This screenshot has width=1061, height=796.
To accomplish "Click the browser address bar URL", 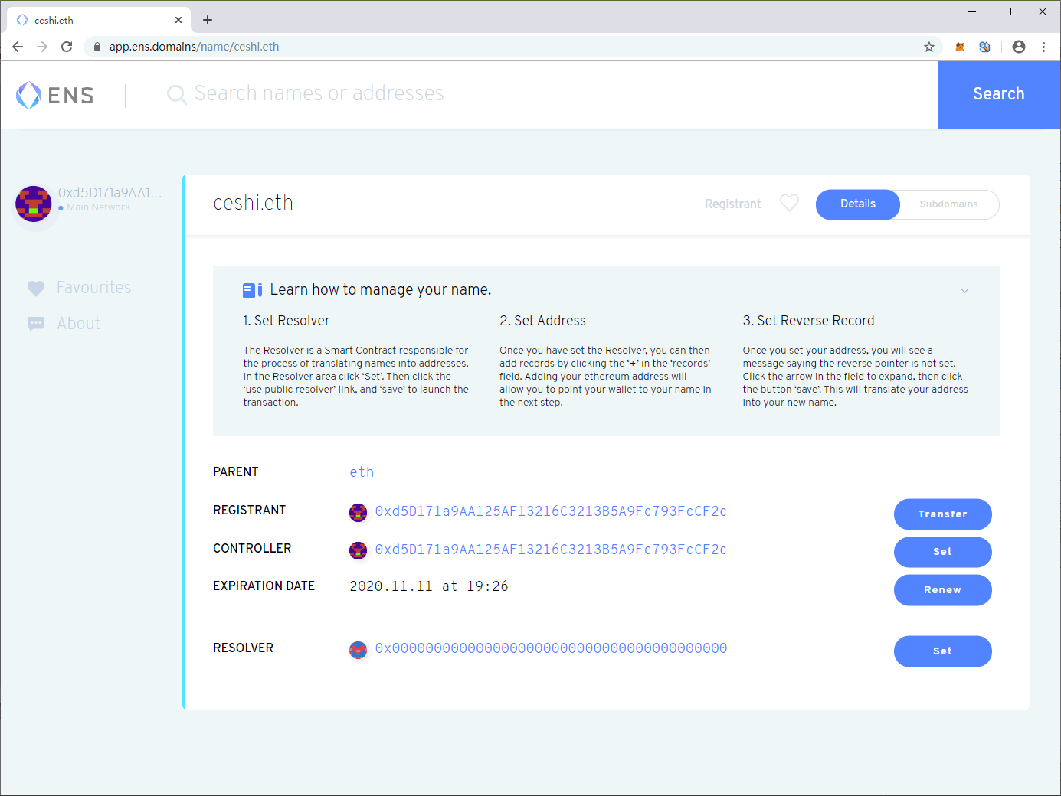I will point(194,47).
